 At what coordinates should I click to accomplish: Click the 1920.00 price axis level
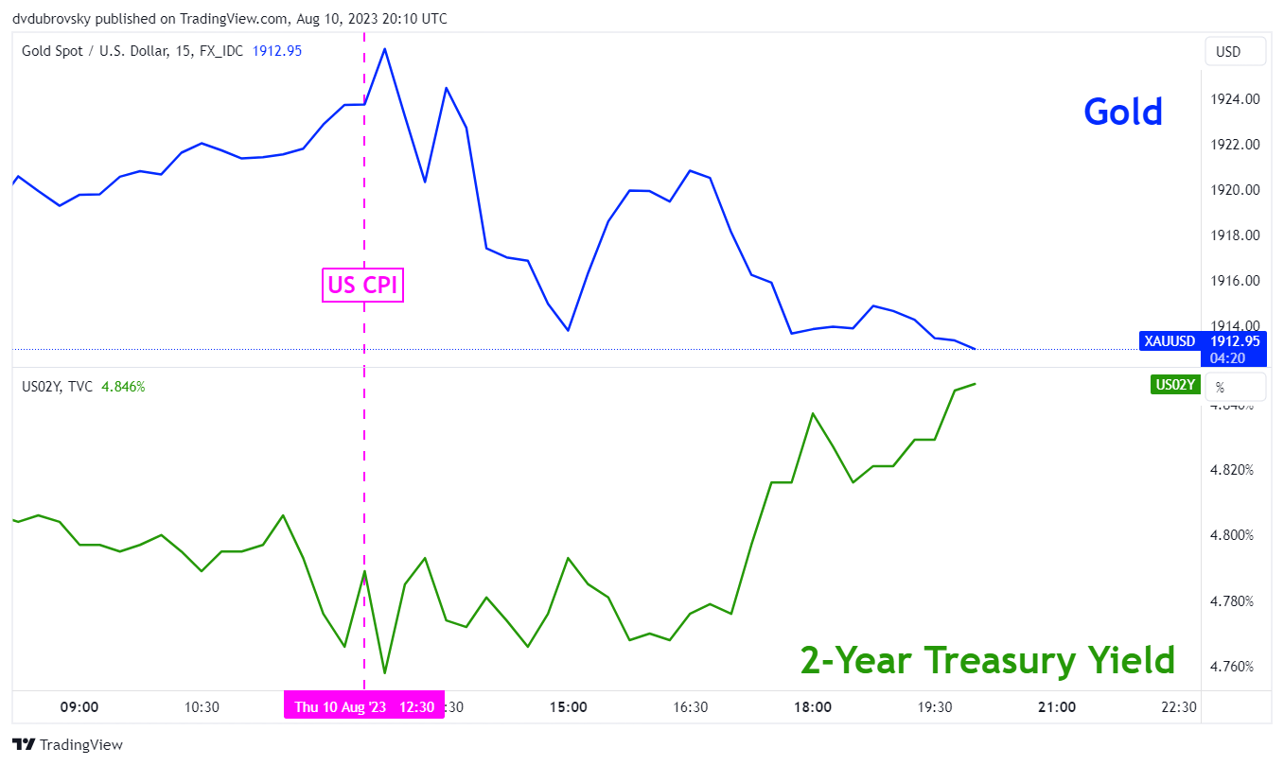pyautogui.click(x=1235, y=190)
